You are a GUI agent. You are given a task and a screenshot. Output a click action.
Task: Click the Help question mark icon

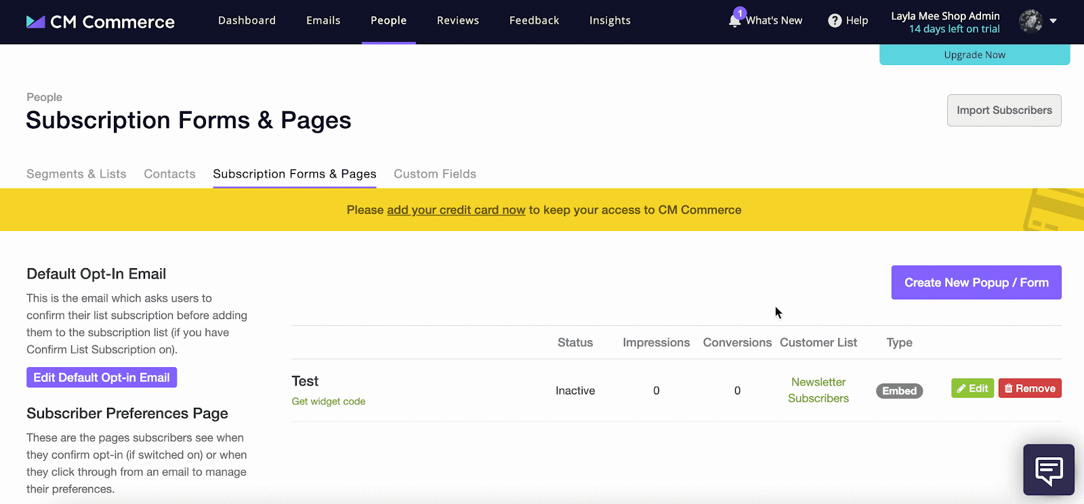(x=835, y=21)
